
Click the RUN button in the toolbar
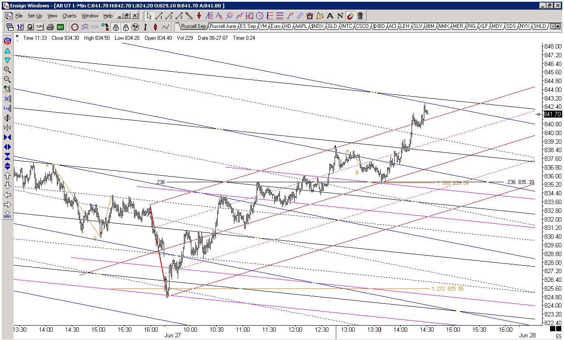pos(95,27)
